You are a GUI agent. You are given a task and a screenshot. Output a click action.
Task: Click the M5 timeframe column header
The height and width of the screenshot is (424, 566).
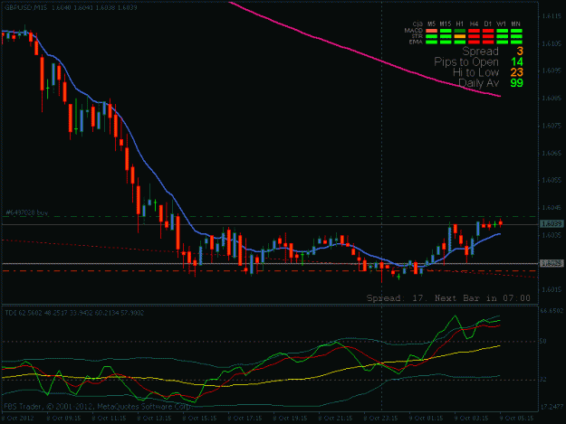pyautogui.click(x=431, y=24)
